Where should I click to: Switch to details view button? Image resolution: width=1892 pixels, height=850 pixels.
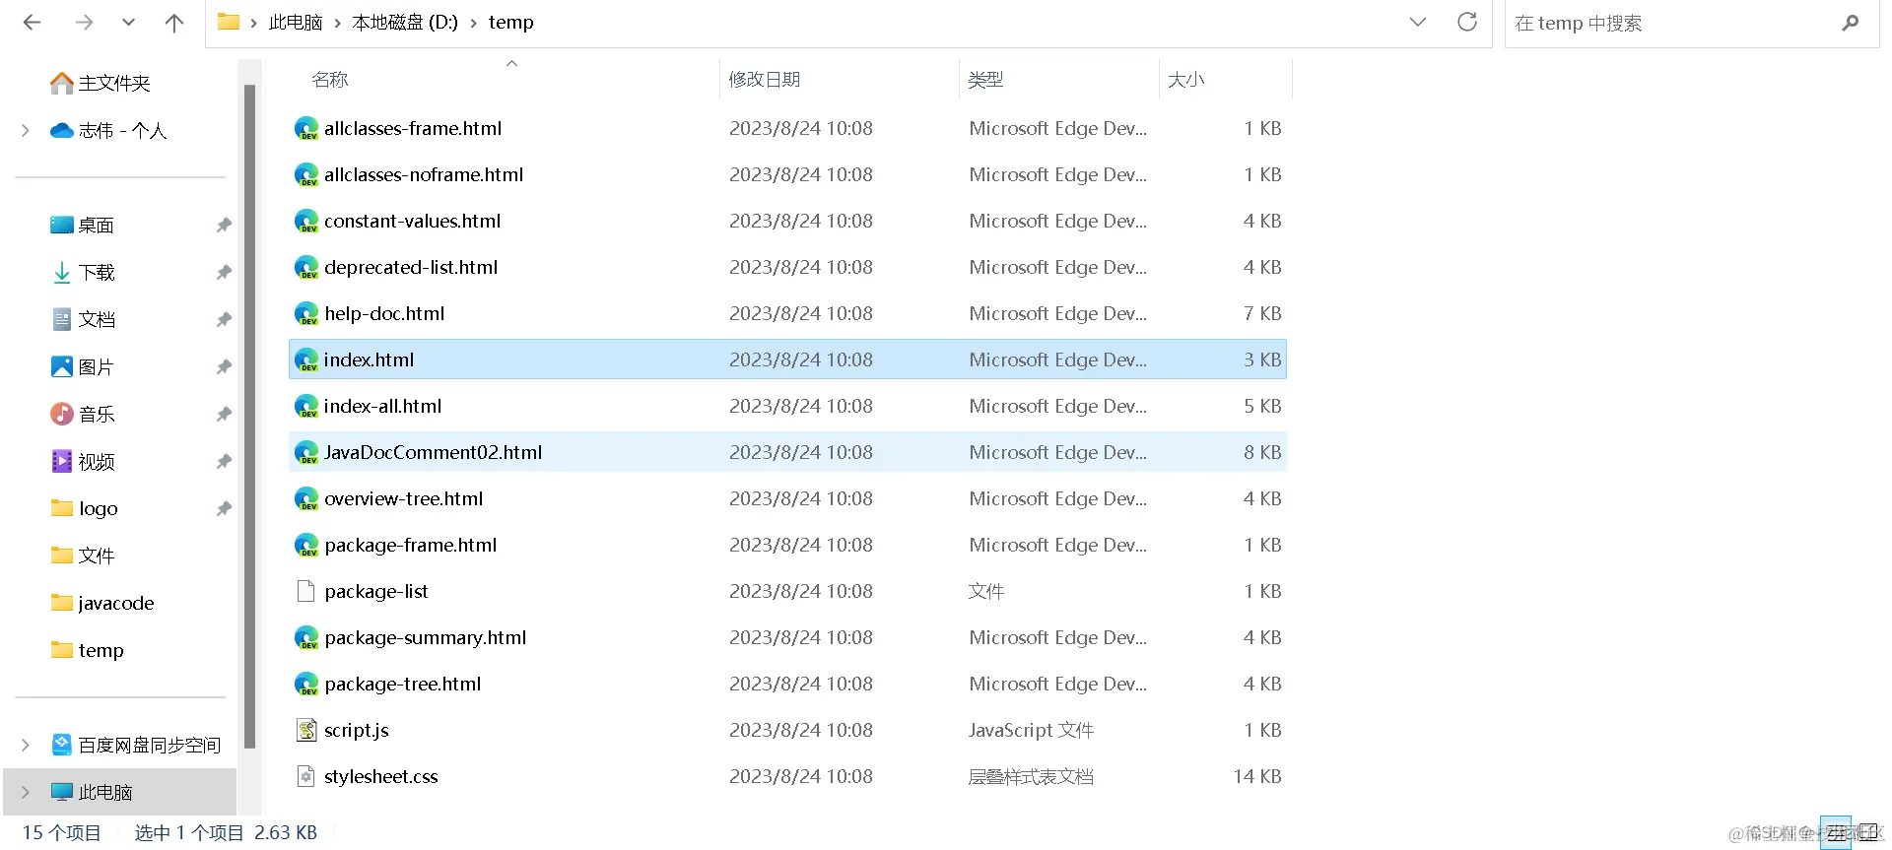click(1835, 833)
